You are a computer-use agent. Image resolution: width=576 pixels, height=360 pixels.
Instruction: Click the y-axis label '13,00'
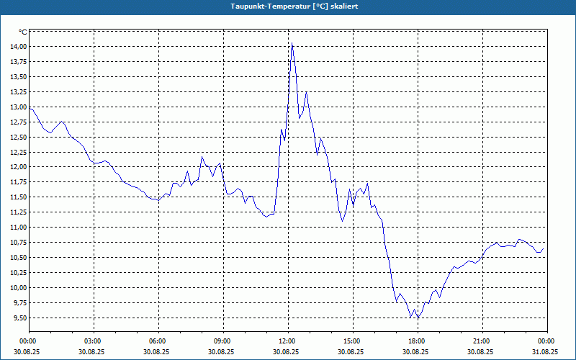(20, 107)
